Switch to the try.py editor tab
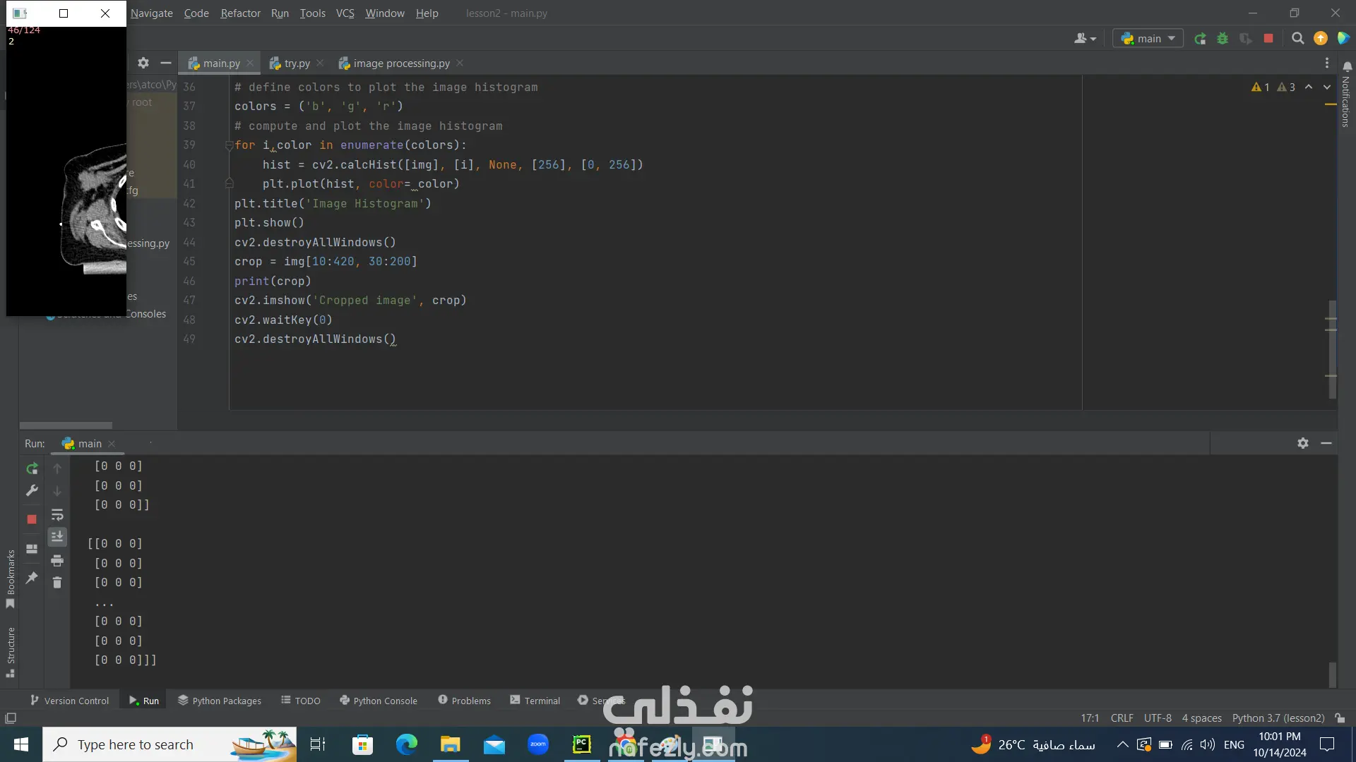 pyautogui.click(x=297, y=64)
